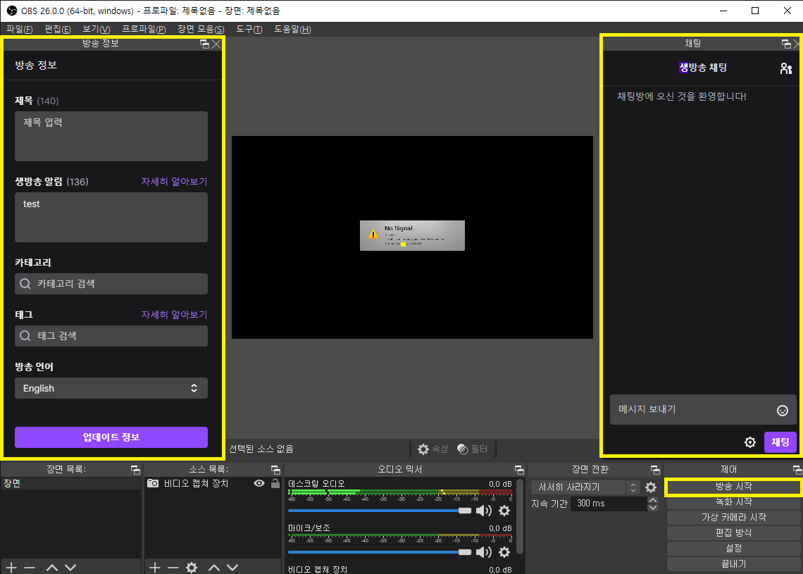Click the 제목 입력 title field
The image size is (803, 574).
click(111, 136)
